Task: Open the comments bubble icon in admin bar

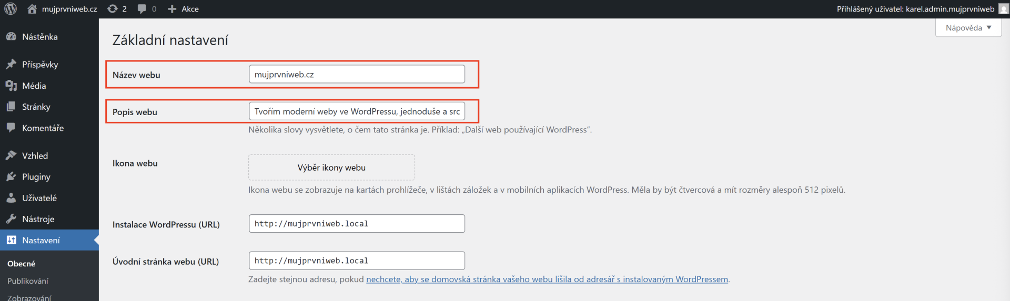Action: pos(142,9)
